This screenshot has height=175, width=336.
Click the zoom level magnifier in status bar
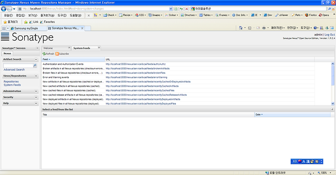(319, 173)
